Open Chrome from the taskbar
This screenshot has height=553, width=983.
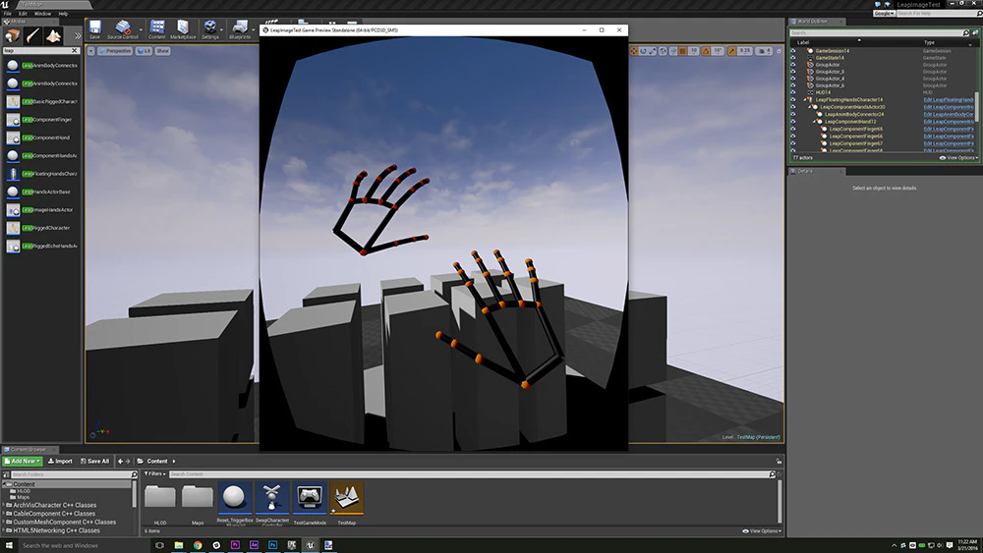click(198, 545)
